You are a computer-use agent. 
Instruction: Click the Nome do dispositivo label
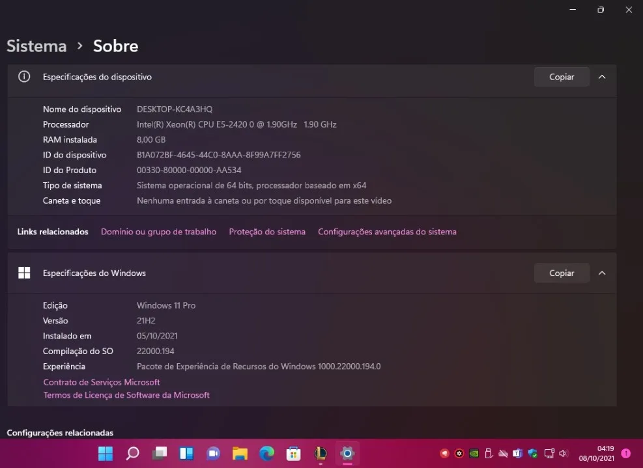[82, 109]
